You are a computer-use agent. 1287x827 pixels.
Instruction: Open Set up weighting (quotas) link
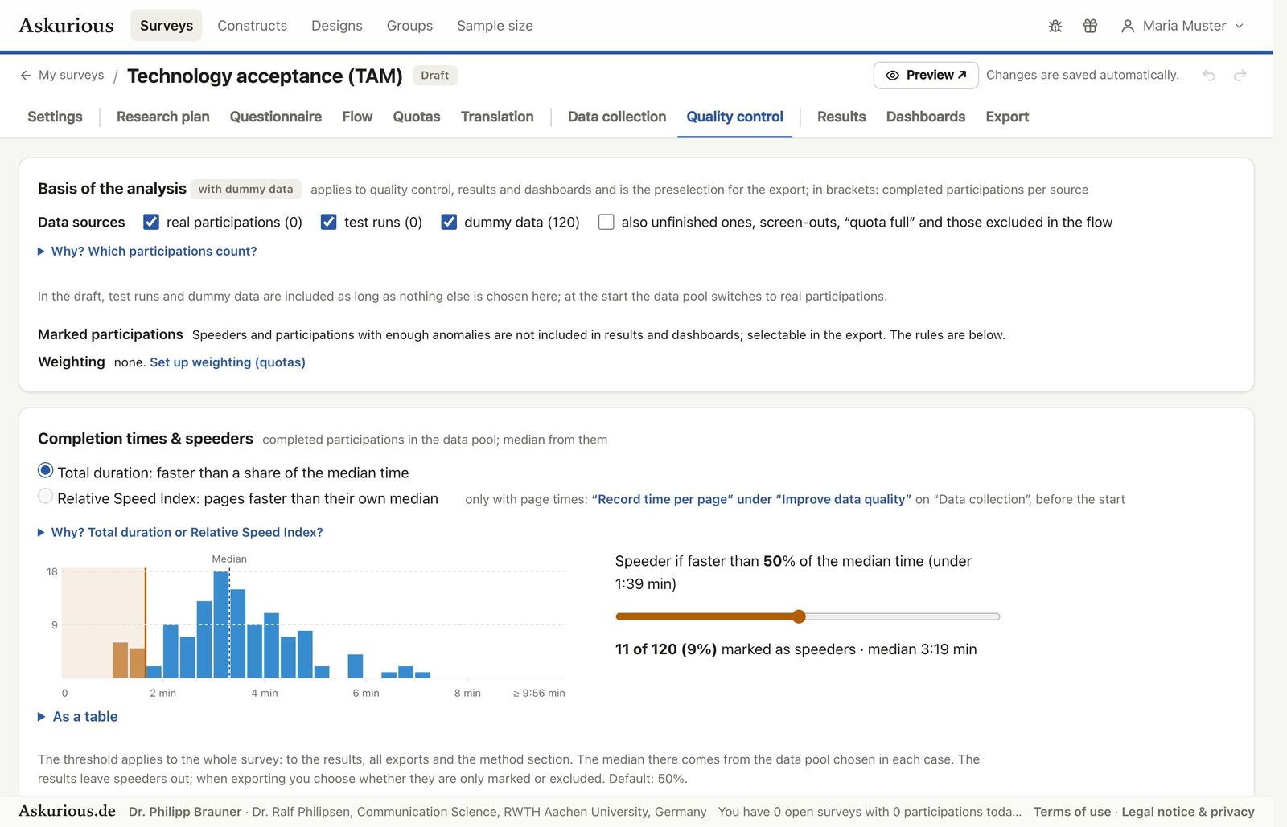(x=228, y=362)
